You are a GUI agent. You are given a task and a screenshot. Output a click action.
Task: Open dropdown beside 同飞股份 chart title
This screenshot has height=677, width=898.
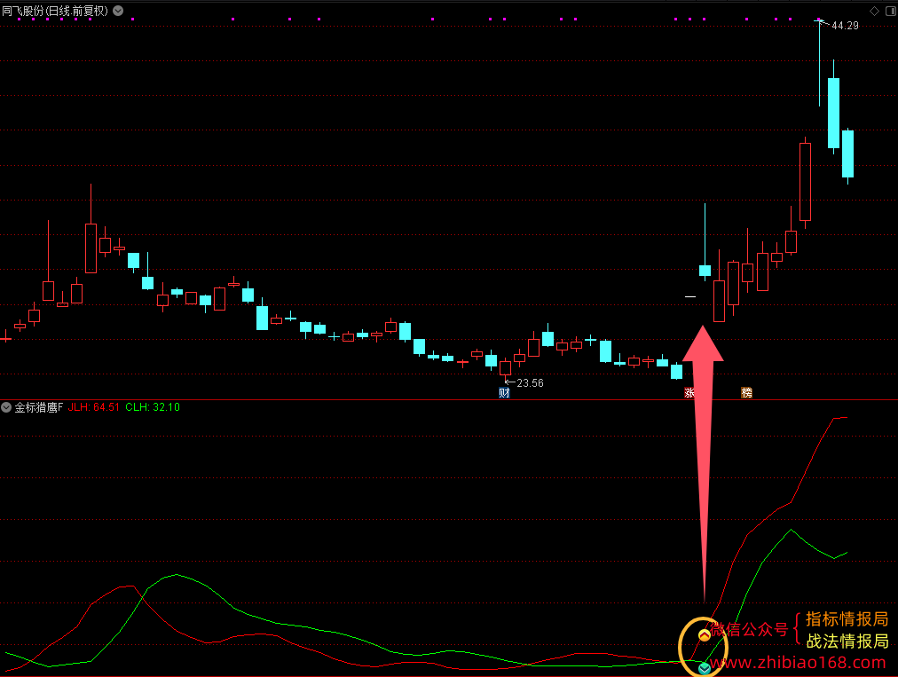[x=118, y=11]
